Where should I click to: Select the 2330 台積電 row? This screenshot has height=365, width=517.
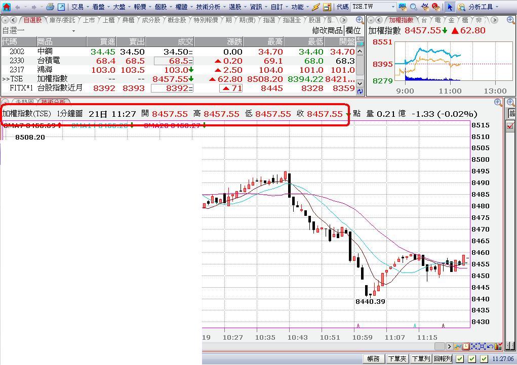coord(178,61)
